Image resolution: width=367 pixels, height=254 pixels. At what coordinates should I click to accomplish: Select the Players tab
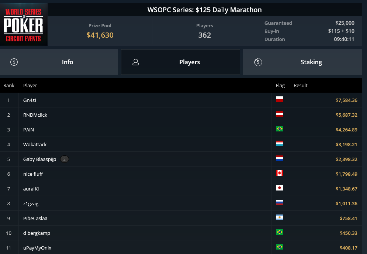[x=180, y=62]
